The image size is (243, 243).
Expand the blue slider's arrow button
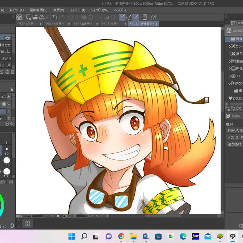point(9,111)
